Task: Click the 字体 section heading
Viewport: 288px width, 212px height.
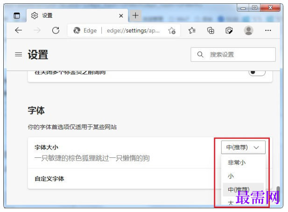Action: pos(36,110)
